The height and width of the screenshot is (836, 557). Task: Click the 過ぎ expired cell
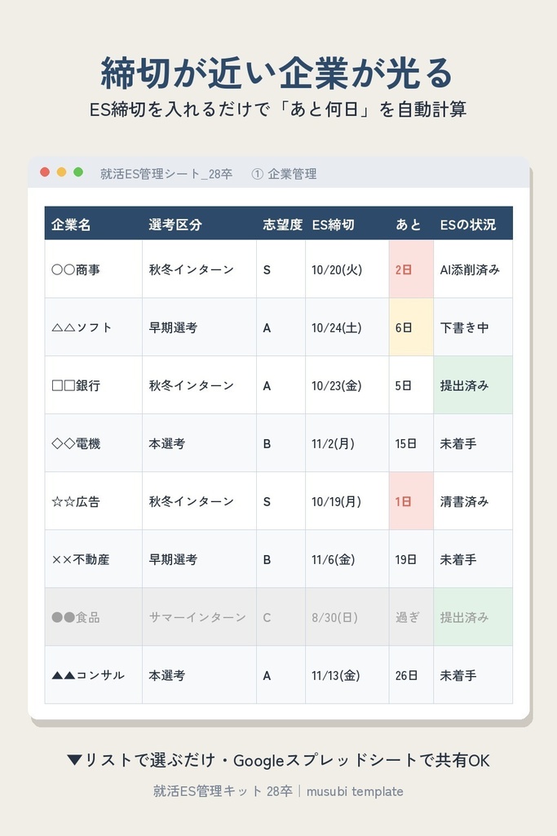411,617
